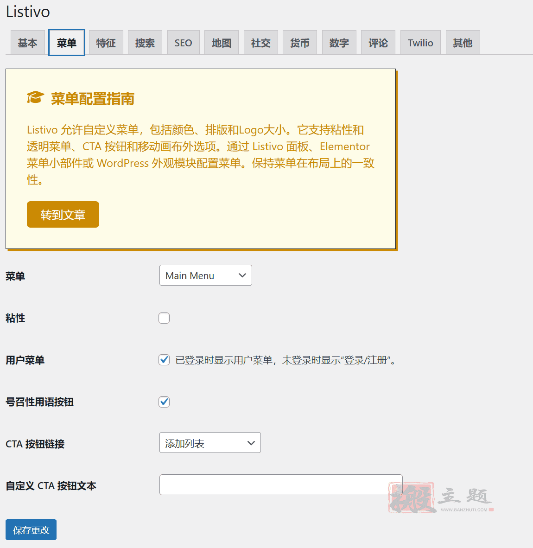Image resolution: width=533 pixels, height=548 pixels.
Task: Click the 用户菜单 description text
Action: (286, 360)
